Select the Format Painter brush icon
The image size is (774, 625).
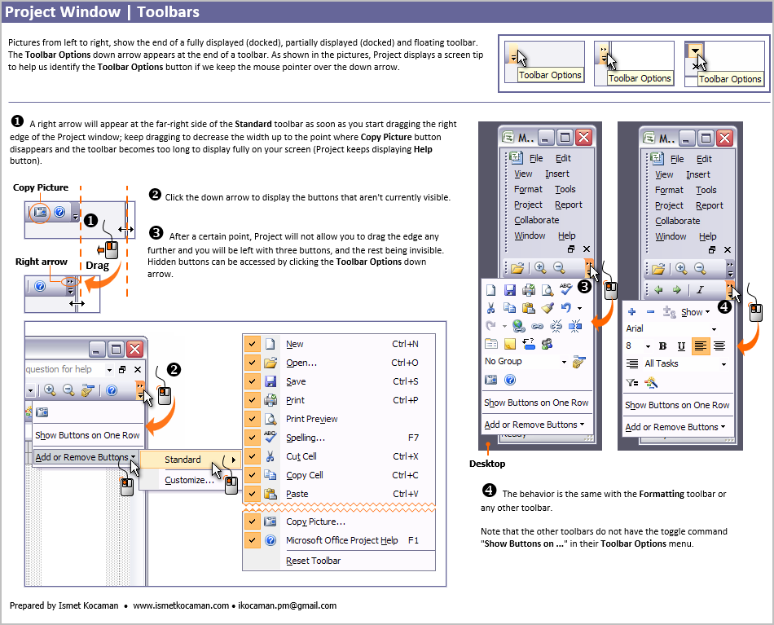[547, 308]
